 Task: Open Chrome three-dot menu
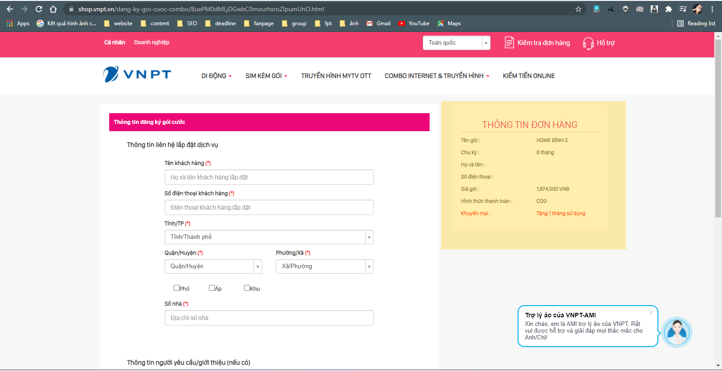tap(713, 9)
